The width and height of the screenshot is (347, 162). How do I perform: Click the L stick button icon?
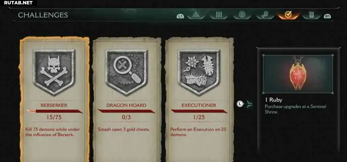tap(240, 103)
